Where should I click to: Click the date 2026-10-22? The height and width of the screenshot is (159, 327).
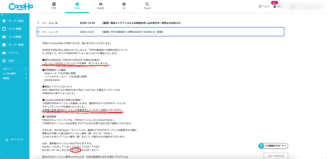87,32
